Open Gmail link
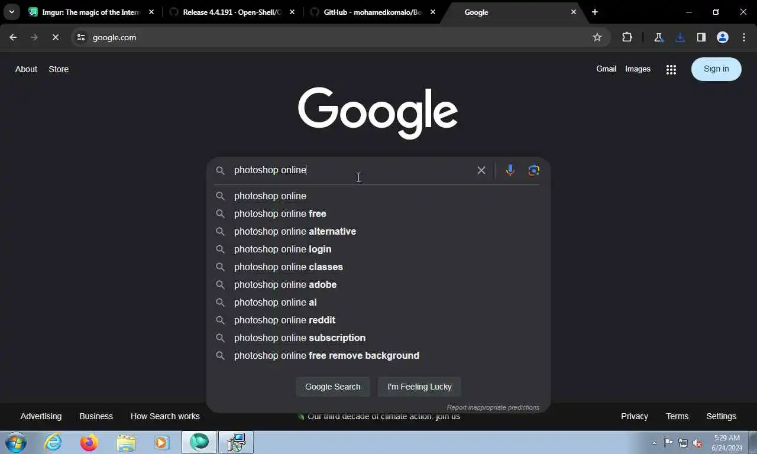The height and width of the screenshot is (454, 757). (606, 69)
